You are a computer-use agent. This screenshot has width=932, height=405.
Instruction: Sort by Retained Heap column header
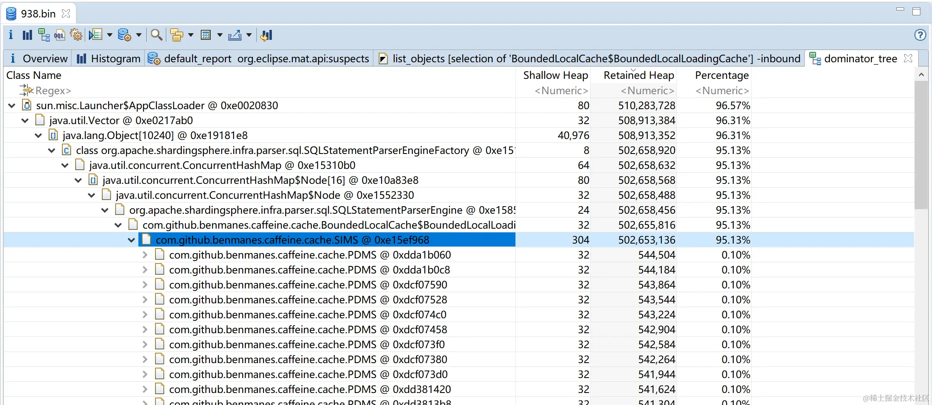tap(639, 75)
